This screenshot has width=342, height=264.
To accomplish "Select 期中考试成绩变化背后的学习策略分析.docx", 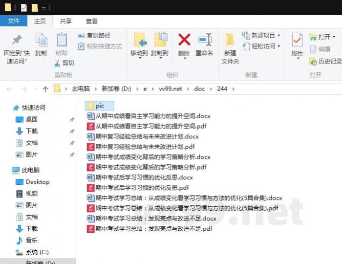I will tap(149, 157).
